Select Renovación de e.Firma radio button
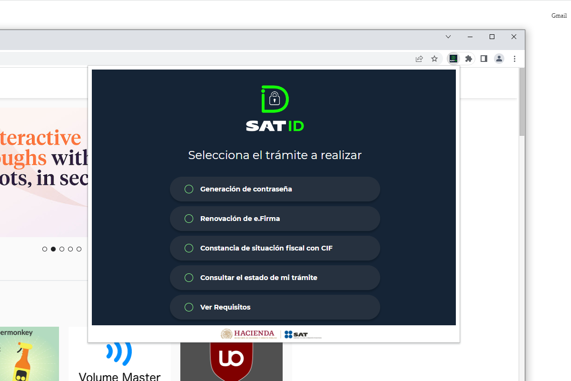Screen dimensions: 571x381 (x=189, y=219)
